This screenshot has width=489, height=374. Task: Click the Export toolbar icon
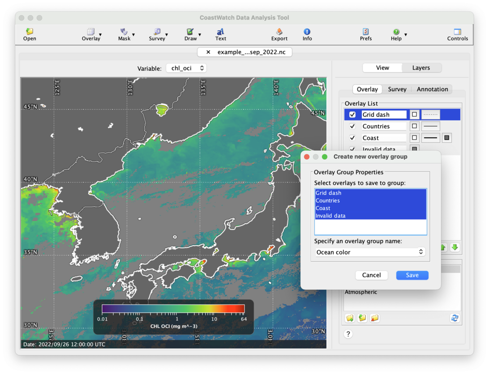coord(279,34)
